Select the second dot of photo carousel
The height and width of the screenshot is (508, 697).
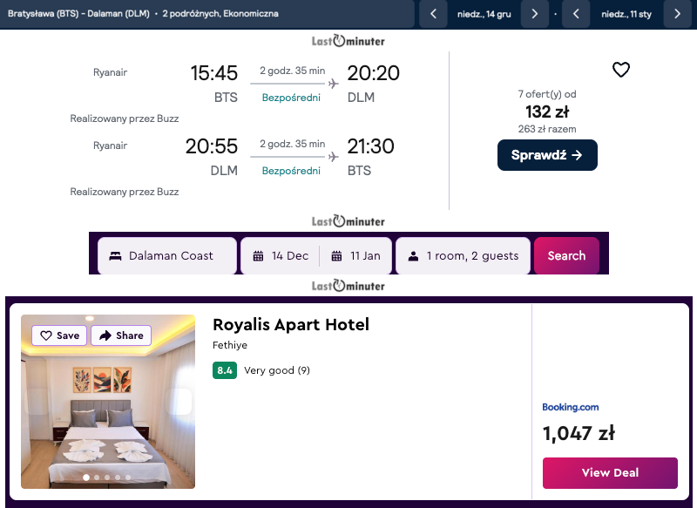pyautogui.click(x=97, y=478)
